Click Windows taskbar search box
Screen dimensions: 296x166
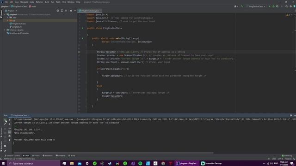(x=34, y=163)
